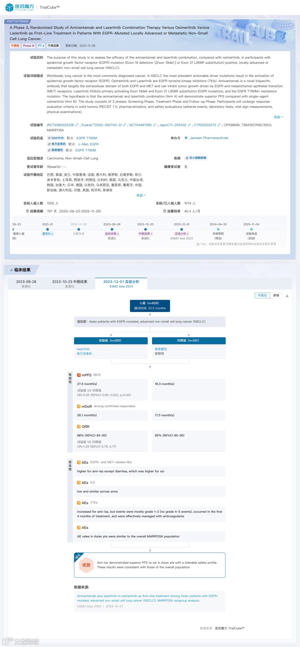Click the 试验组 (n=250) header
300x647 pixels.
(x=111, y=341)
